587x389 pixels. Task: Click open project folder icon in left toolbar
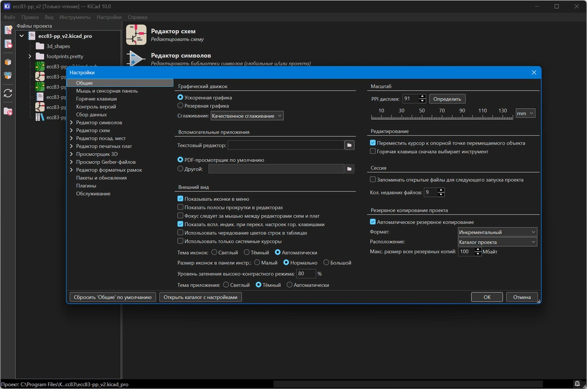(8, 112)
